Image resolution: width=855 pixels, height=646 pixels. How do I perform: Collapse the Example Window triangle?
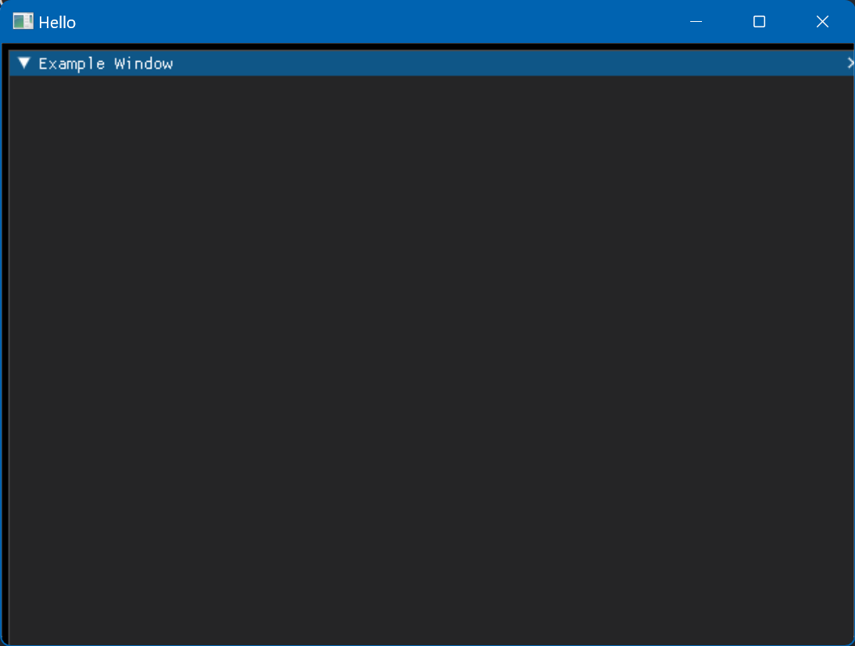23,62
